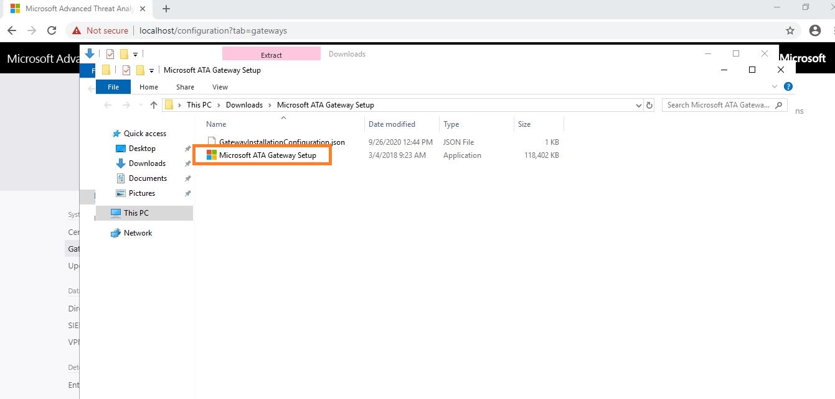This screenshot has height=399, width=835.
Task: Click the Network icon in sidebar
Action: [x=115, y=233]
